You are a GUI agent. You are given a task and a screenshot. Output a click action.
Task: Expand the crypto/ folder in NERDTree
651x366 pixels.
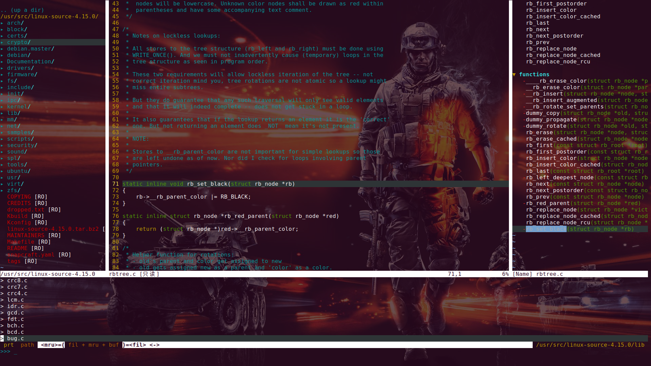19,42
